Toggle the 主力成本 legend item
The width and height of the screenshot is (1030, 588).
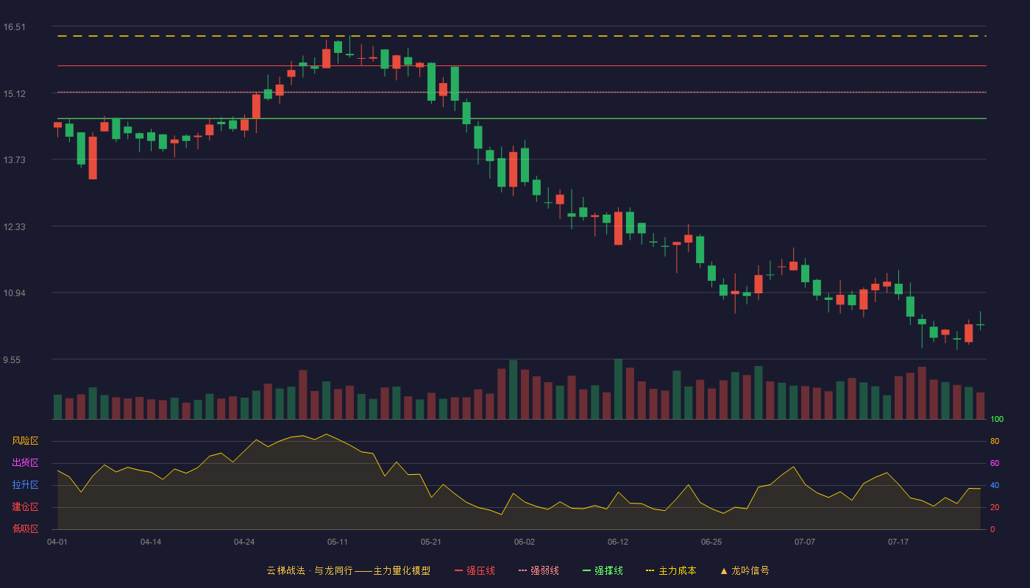pyautogui.click(x=670, y=570)
